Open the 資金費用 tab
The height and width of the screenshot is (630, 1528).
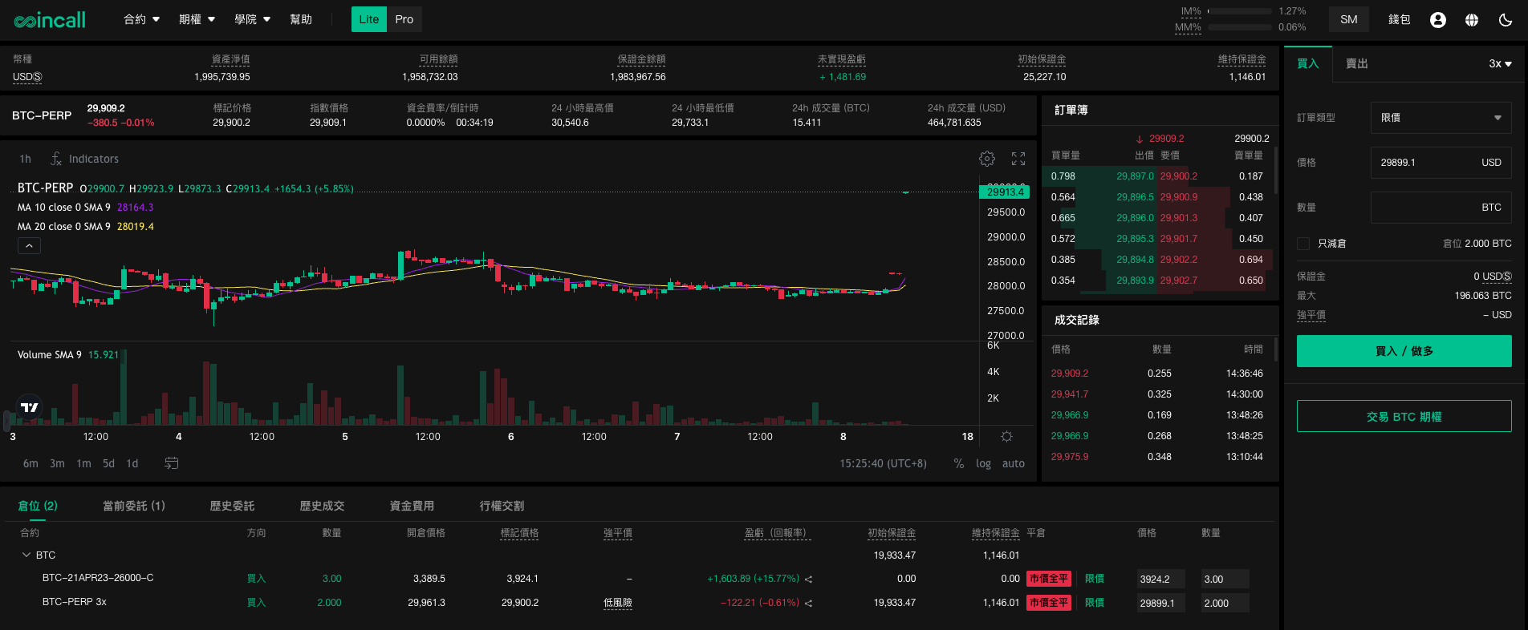412,506
